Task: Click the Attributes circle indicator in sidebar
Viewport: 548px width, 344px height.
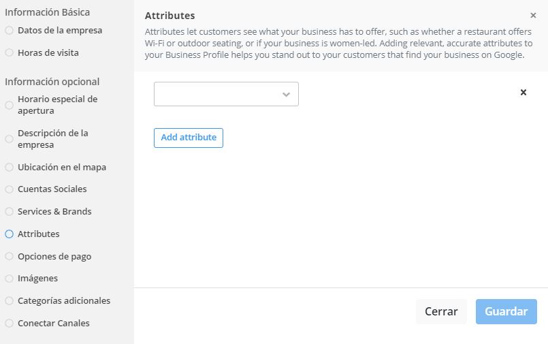Action: [9, 234]
